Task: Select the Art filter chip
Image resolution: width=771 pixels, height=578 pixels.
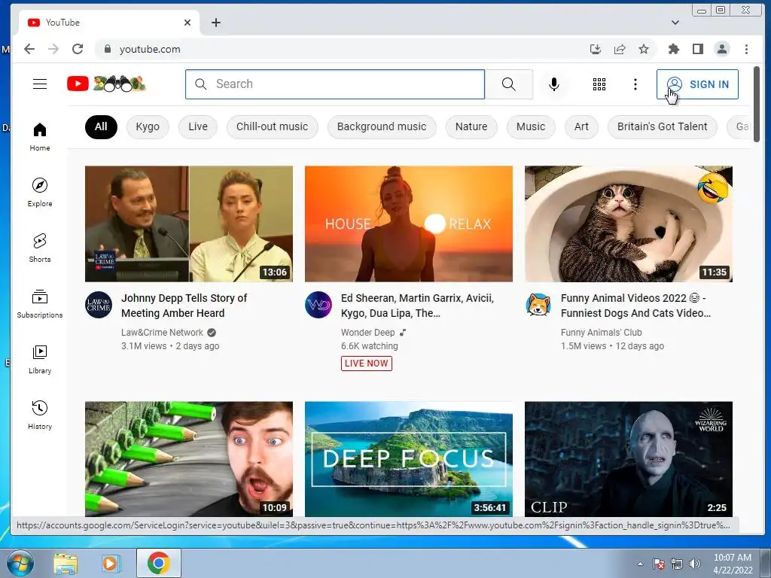Action: [581, 126]
